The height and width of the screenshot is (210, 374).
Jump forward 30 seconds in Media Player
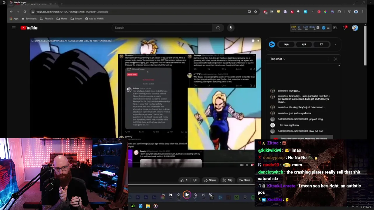click(195, 195)
